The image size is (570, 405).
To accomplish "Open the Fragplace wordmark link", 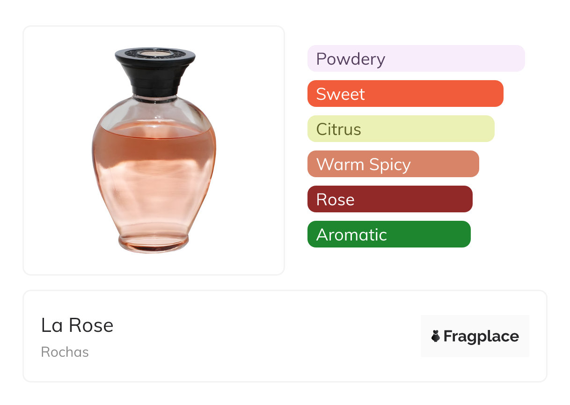I will (481, 336).
